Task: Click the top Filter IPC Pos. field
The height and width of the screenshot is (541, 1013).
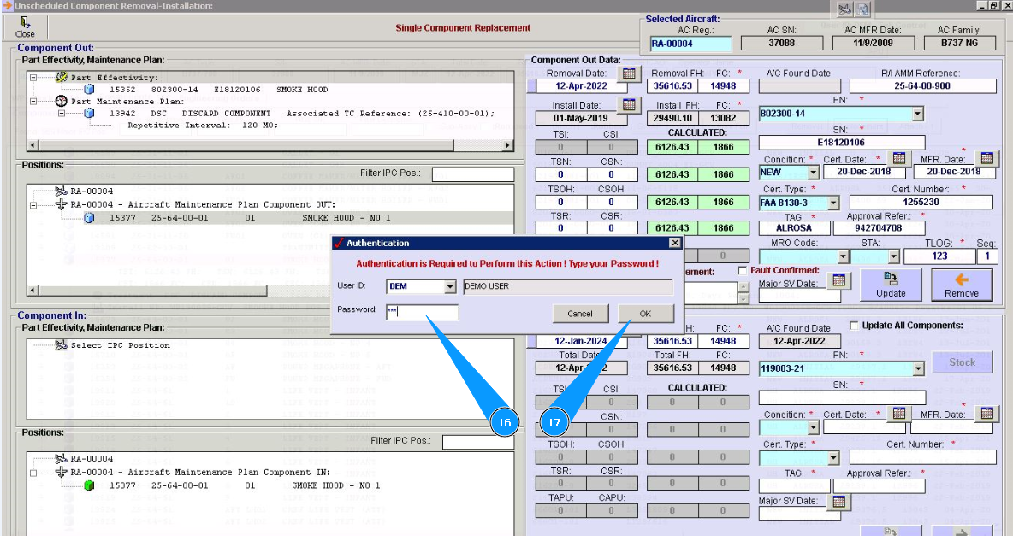Action: 471,174
